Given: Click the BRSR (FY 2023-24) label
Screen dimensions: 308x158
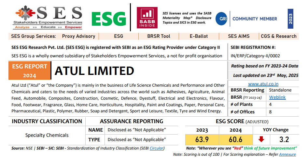Looking at the screenshot, I should 246,97.
